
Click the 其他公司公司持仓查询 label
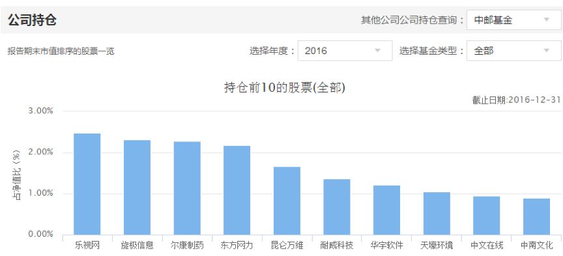[412, 20]
